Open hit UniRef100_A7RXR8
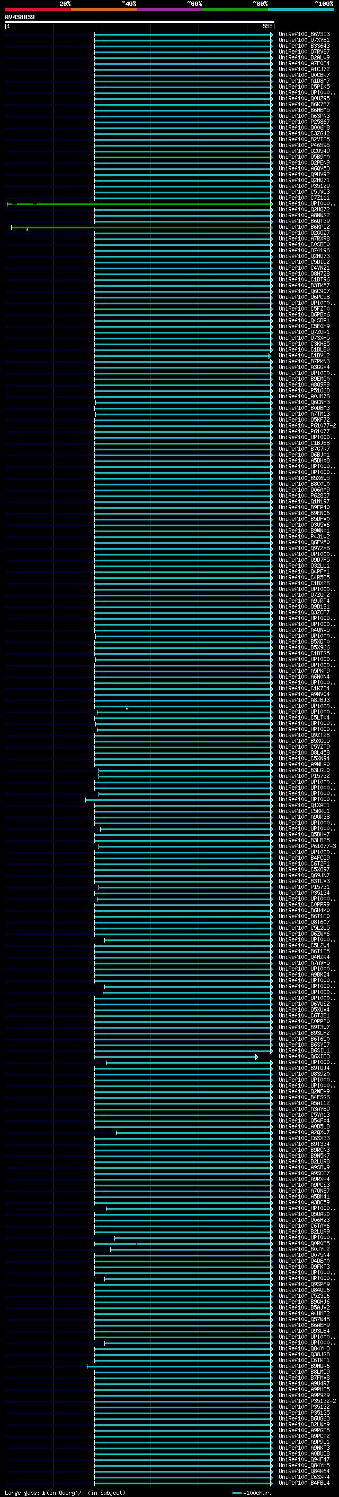 (304, 239)
